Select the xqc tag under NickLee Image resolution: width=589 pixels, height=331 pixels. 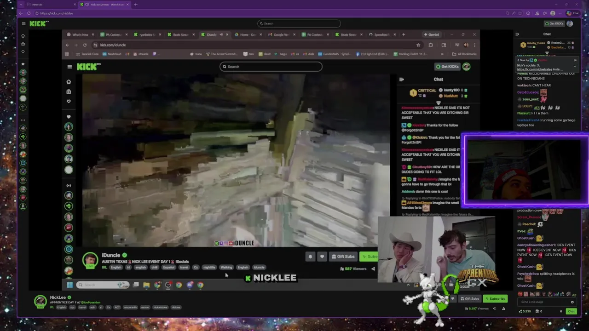point(72,307)
